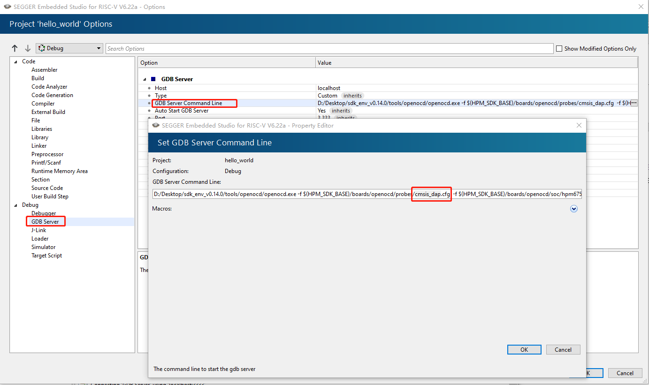The image size is (649, 385).
Task: Click the localhost value cell
Action: [329, 88]
